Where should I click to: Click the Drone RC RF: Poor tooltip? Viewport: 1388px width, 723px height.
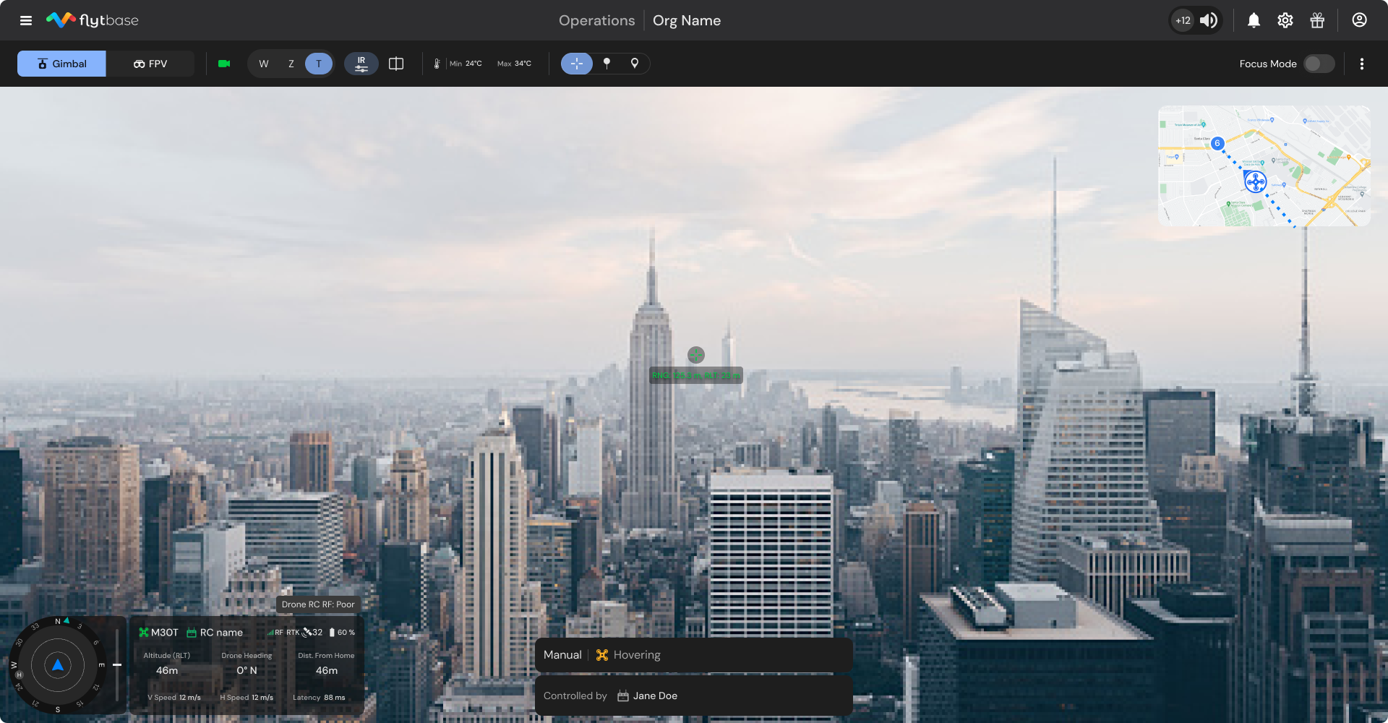pos(318,604)
